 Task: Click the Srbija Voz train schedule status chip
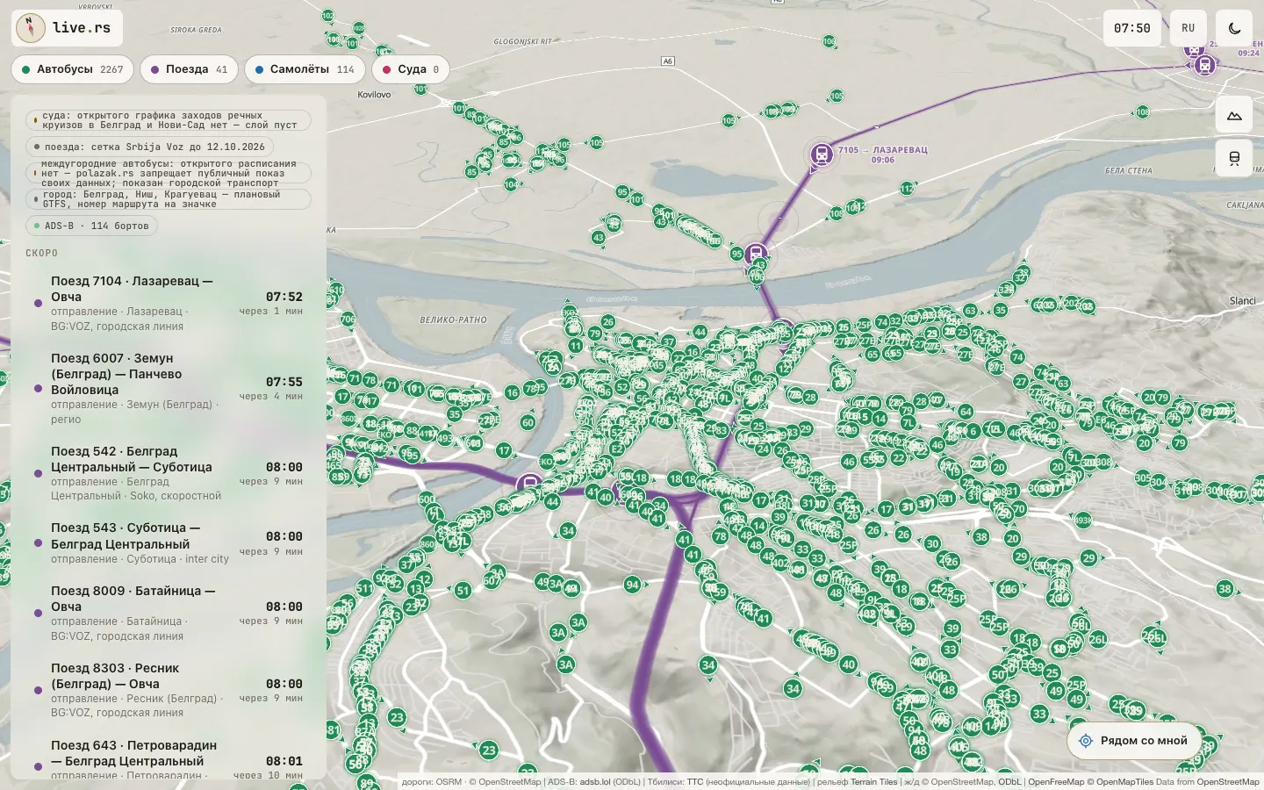point(149,147)
